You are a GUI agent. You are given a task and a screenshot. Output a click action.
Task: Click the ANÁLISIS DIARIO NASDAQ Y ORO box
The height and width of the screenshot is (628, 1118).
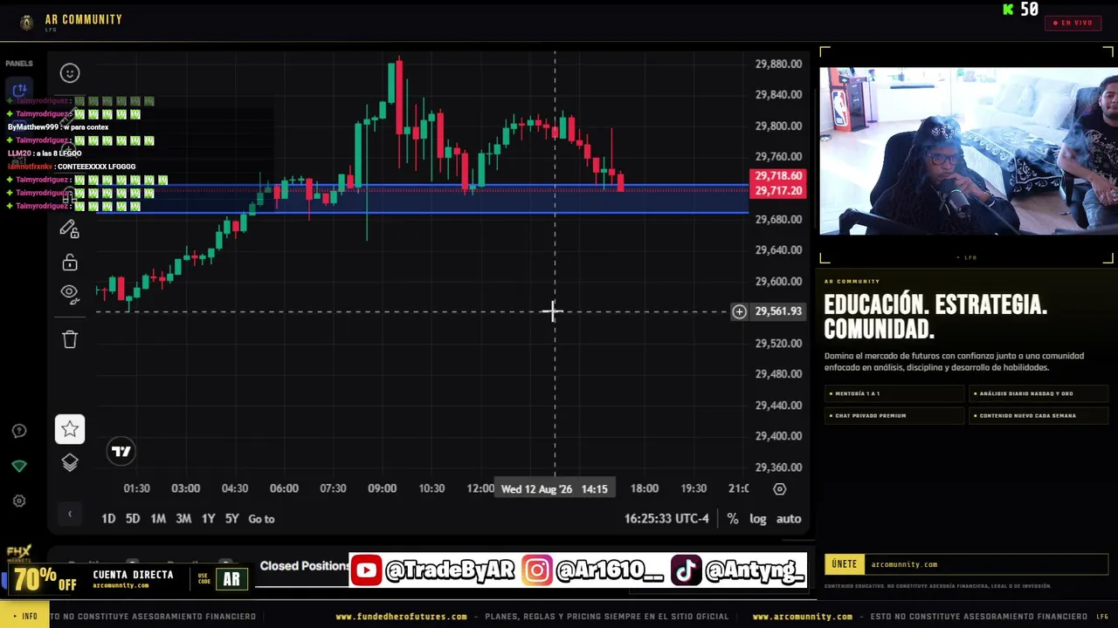coord(1039,393)
